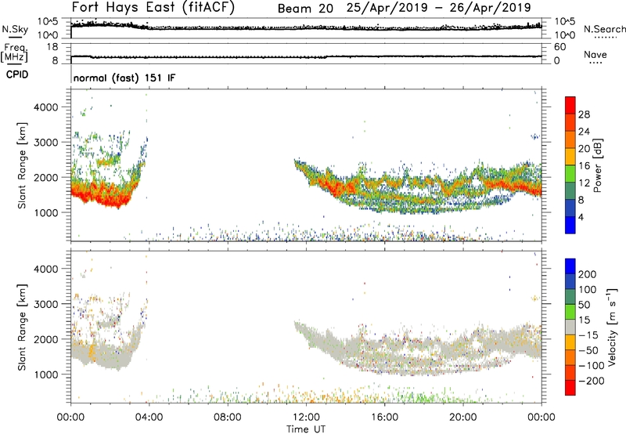This screenshot has height=434, width=626.
Task: Click the '20:00' time axis tick label
Action: click(462, 418)
